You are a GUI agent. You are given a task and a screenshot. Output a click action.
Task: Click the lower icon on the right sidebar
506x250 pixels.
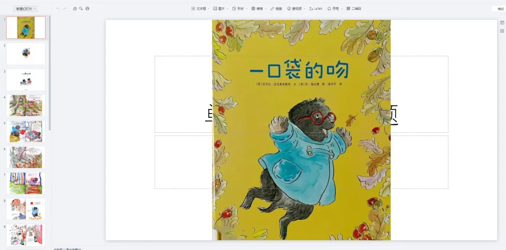pyautogui.click(x=502, y=31)
